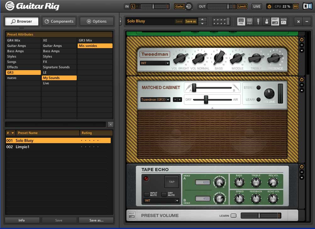Open the Tape Echo INIT preset dropdown
This screenshot has width=315, height=229.
(161, 200)
